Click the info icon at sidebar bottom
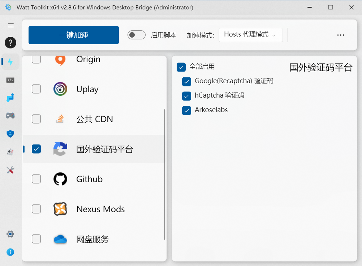 (10, 252)
